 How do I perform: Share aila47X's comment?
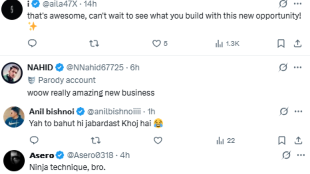(298, 43)
